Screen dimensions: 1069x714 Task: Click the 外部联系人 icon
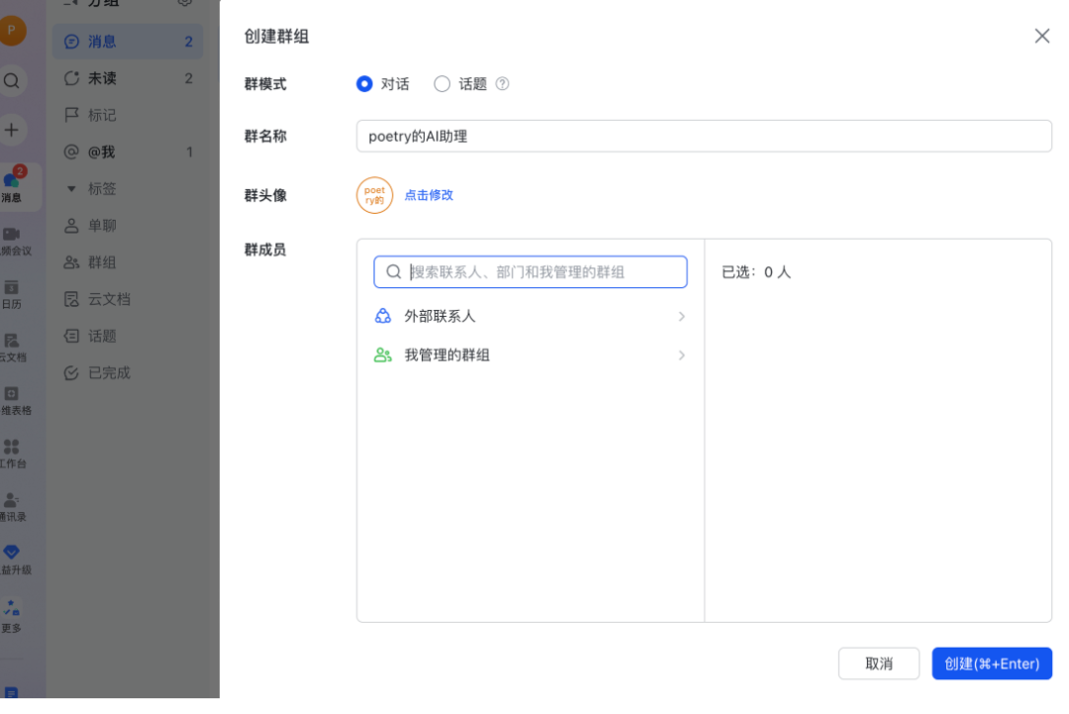click(383, 316)
